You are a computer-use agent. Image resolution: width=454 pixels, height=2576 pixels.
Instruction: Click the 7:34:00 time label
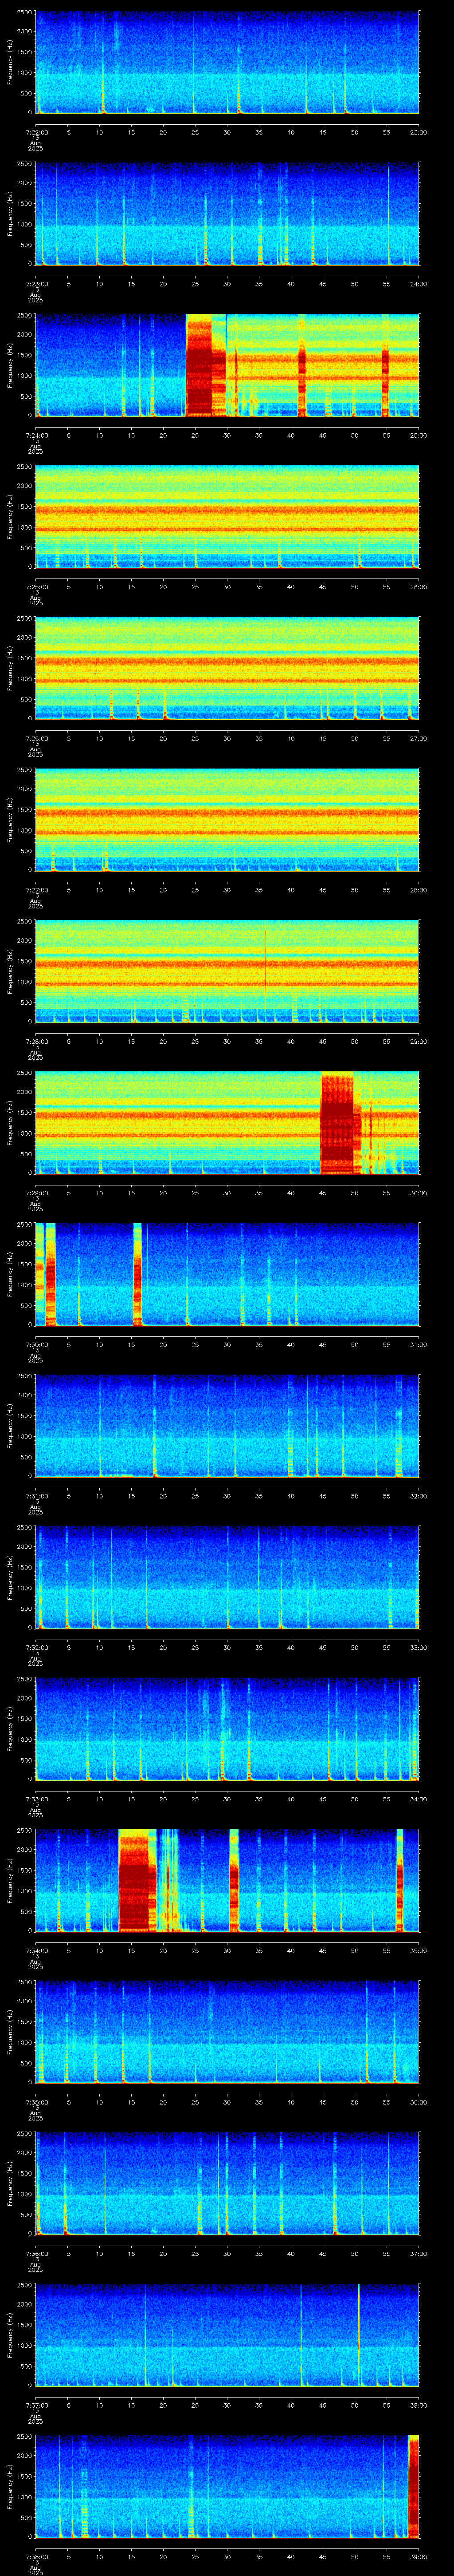pyautogui.click(x=36, y=1950)
